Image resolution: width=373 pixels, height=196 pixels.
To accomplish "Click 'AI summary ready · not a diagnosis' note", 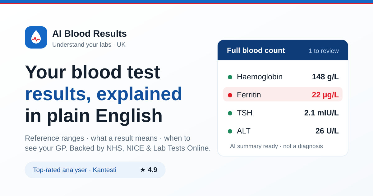I will click(276, 146).
